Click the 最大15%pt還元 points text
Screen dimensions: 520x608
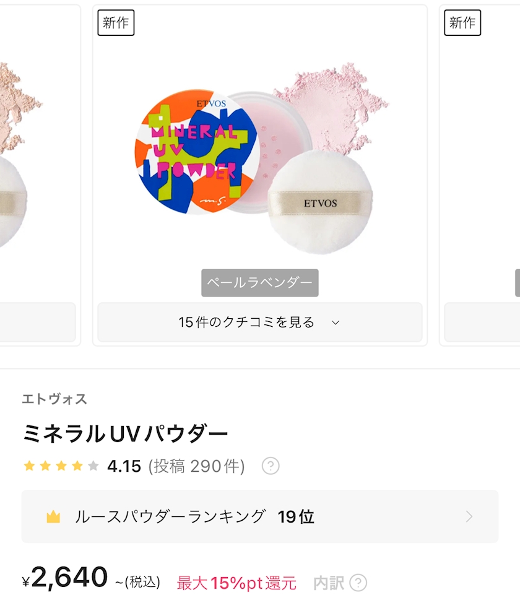coord(236,583)
